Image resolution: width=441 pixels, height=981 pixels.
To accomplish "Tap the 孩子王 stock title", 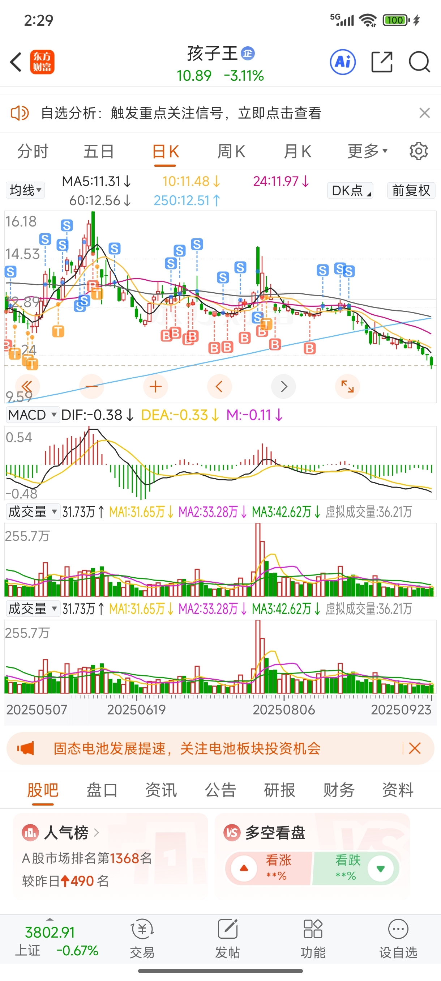I will (x=212, y=53).
